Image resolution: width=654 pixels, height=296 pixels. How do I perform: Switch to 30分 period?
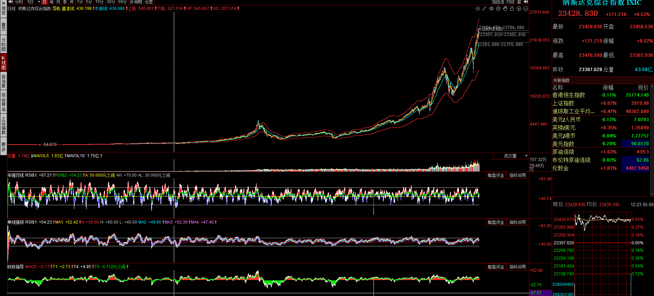(111, 2)
